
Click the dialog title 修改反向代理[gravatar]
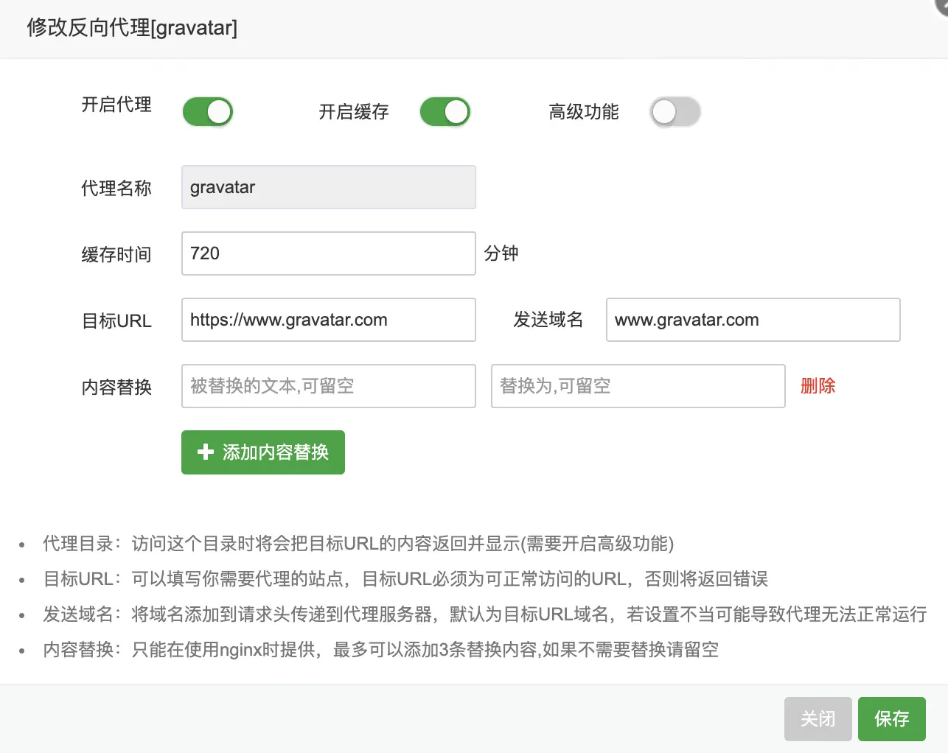(133, 28)
